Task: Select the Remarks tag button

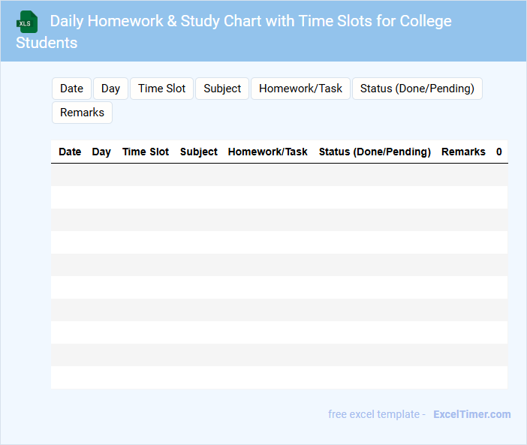Action: point(82,113)
